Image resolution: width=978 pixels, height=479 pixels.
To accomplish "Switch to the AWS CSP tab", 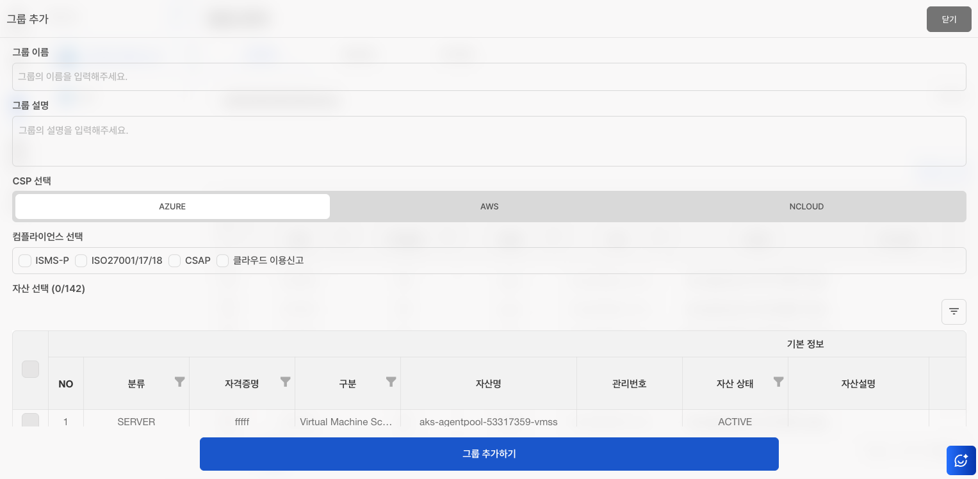I will [489, 207].
